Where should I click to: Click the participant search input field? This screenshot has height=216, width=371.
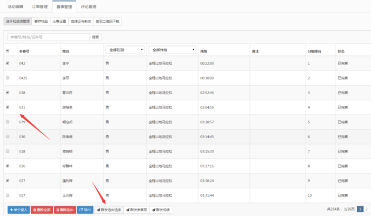[49, 38]
